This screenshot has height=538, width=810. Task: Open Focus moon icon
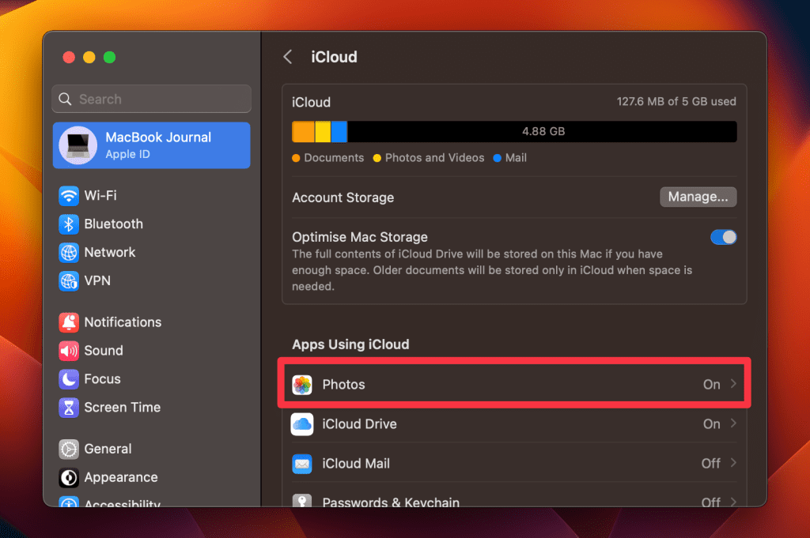(70, 379)
